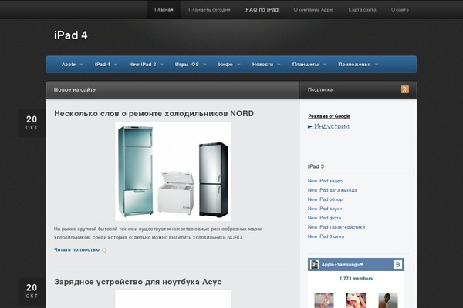Expand the Игры iOS dropdown arrow
The height and width of the screenshot is (308, 463).
click(x=205, y=65)
